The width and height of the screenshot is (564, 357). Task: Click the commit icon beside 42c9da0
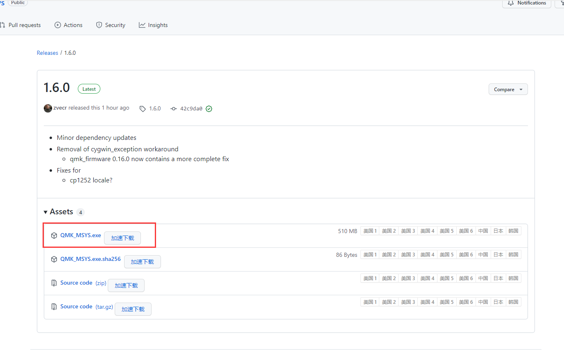[174, 109]
